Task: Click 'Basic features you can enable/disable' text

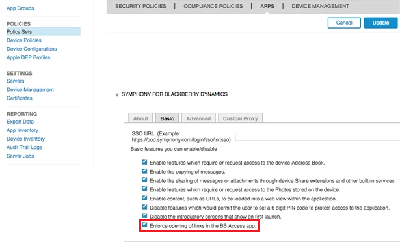Action: click(x=174, y=149)
